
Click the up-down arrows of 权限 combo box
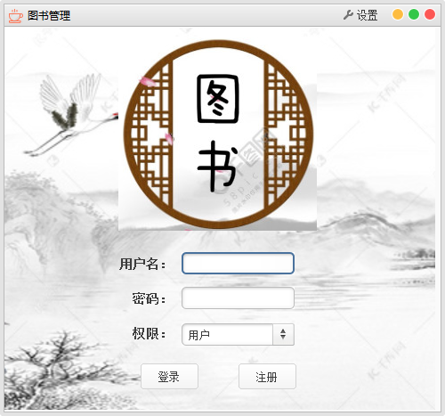coord(283,334)
